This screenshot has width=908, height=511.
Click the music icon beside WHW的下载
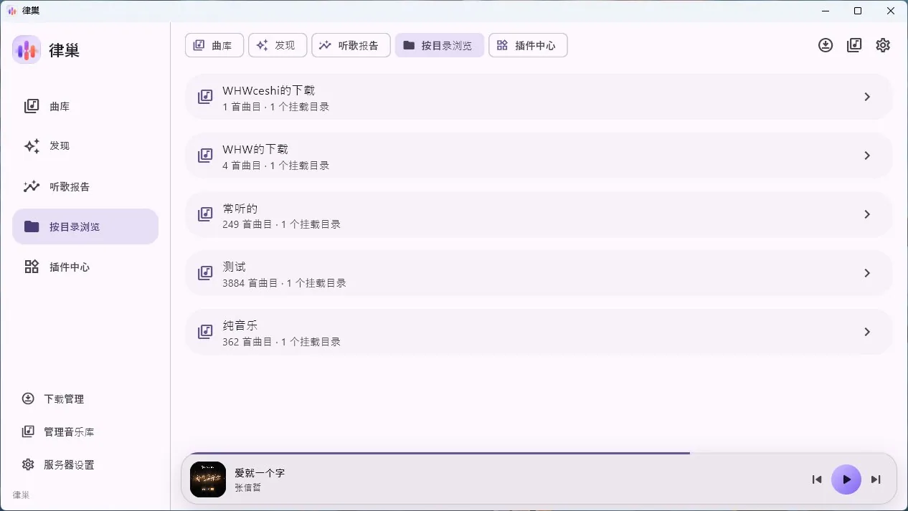click(205, 155)
